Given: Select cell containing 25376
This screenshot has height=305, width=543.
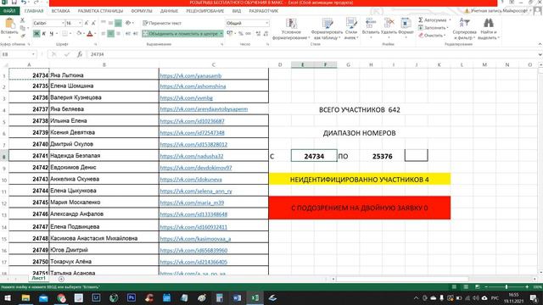Looking at the screenshot, I should 383,156.
